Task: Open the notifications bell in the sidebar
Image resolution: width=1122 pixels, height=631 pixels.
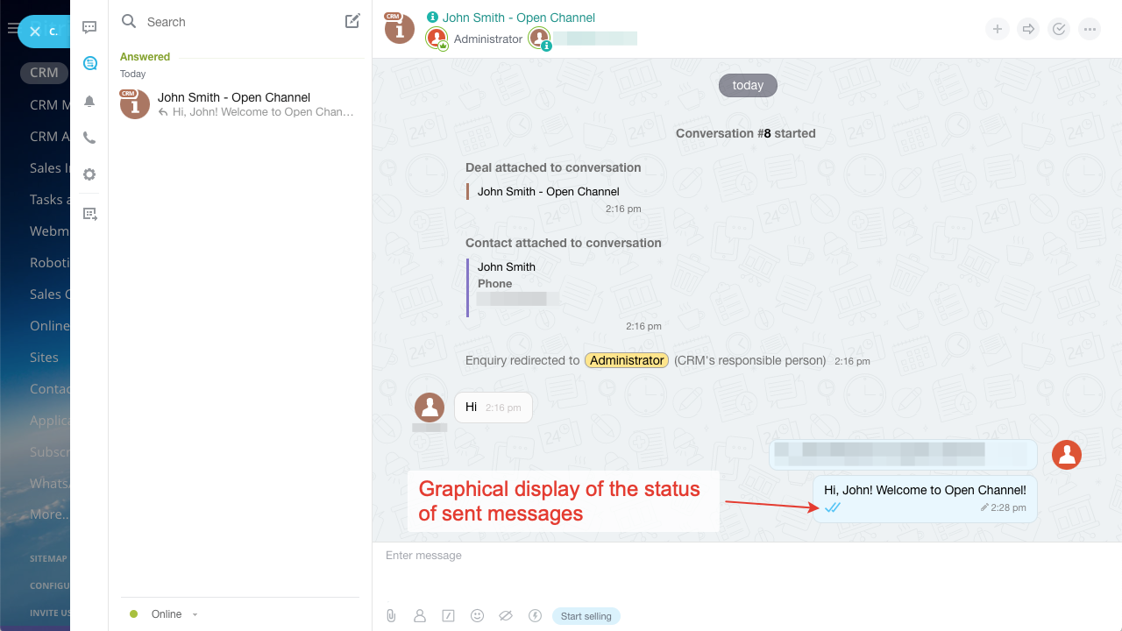Action: tap(89, 102)
